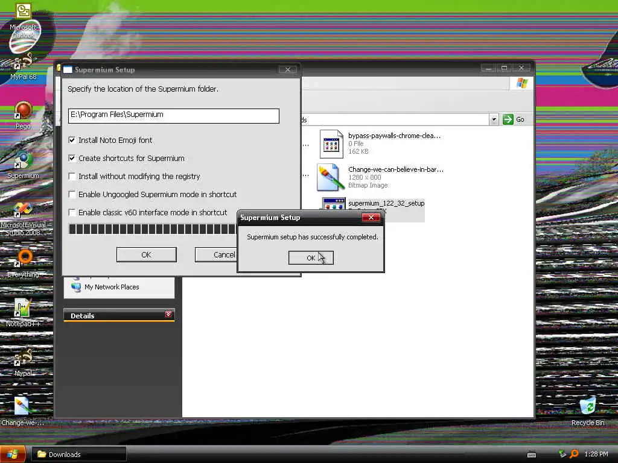Open the MyPal 68 desktop shortcut
618x463 pixels.
pyautogui.click(x=23, y=67)
